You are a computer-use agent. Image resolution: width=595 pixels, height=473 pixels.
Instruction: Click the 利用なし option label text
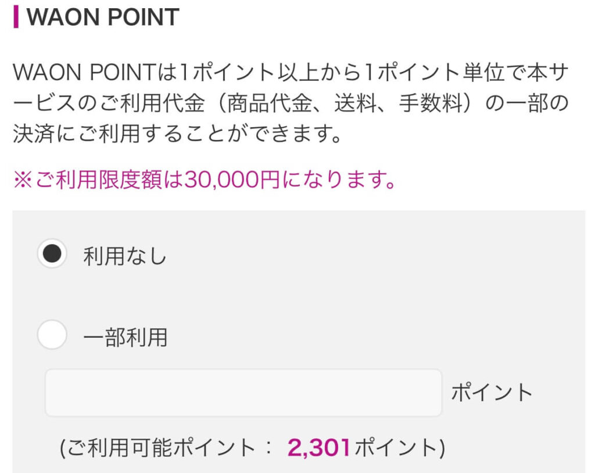pyautogui.click(x=124, y=256)
